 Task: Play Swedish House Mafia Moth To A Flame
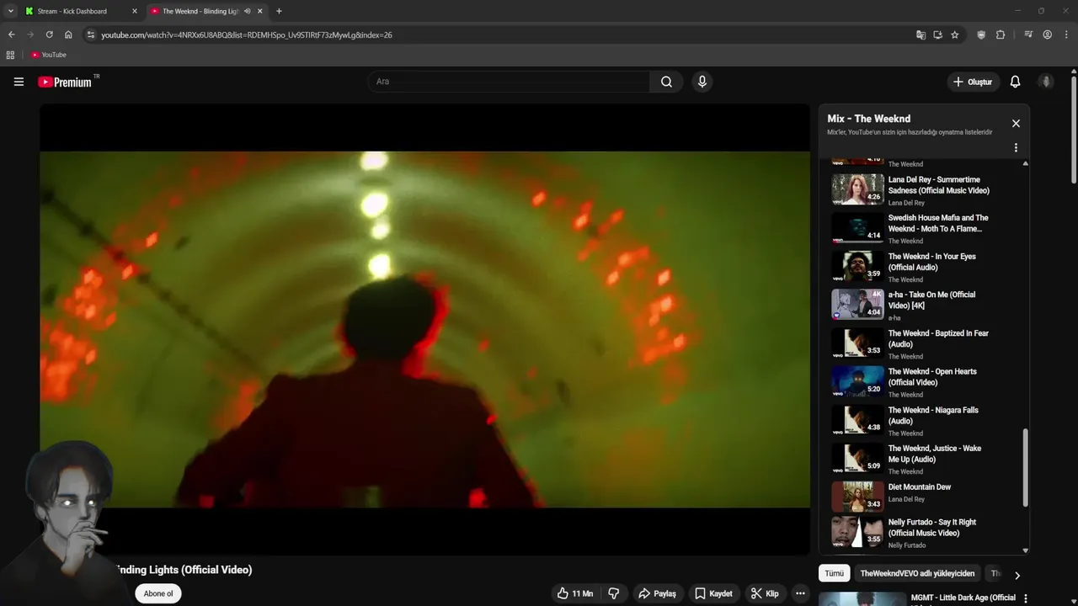(x=923, y=228)
